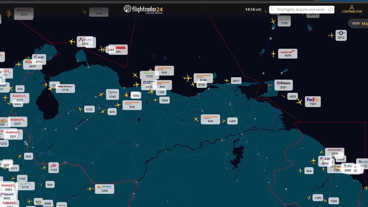Select the aircraft icon squawking 5012

point(331,35)
